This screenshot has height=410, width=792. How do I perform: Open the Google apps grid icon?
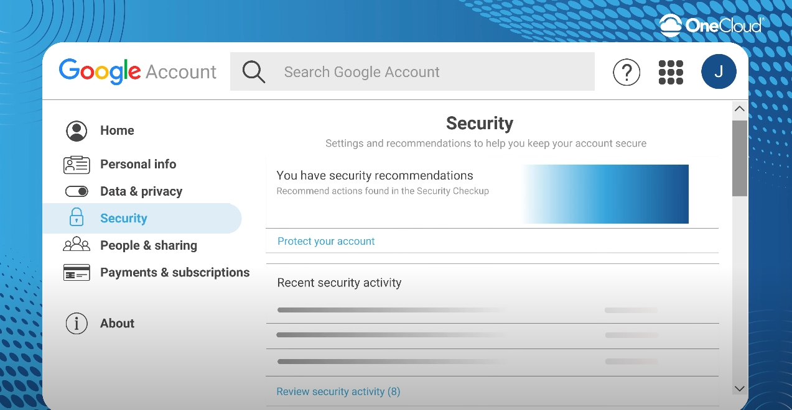pos(671,72)
